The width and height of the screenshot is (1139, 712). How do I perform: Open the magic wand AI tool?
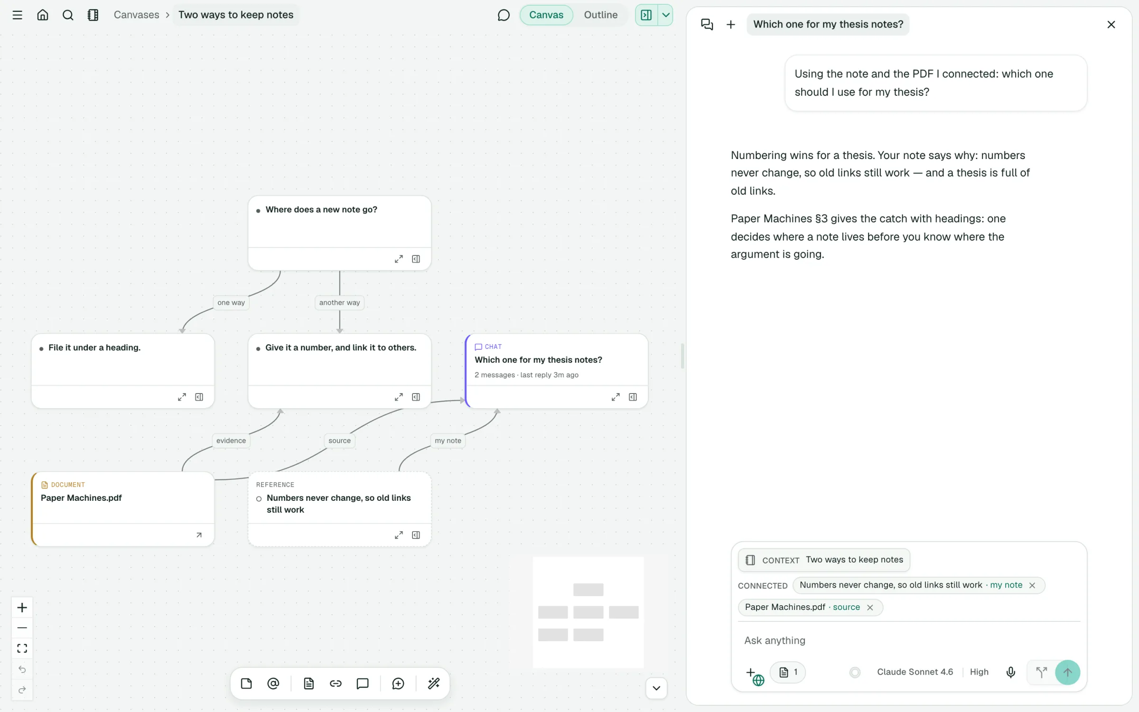point(434,684)
